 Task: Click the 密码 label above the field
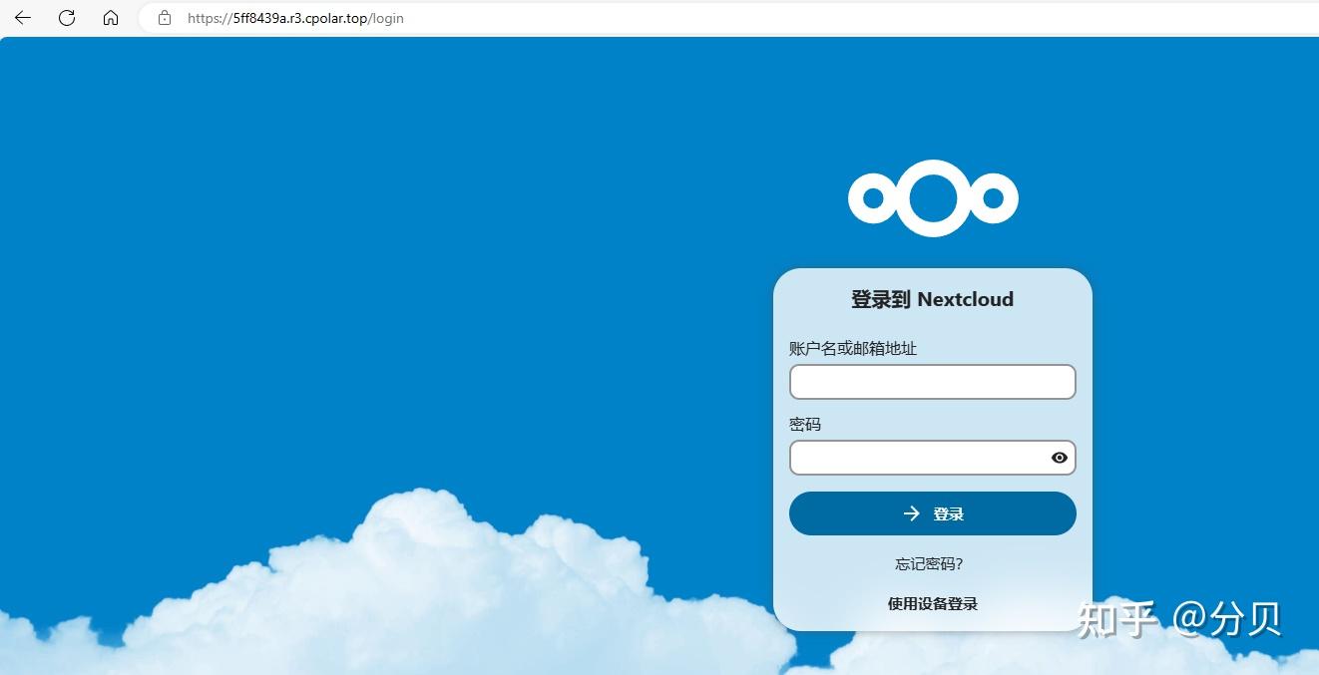click(x=802, y=424)
